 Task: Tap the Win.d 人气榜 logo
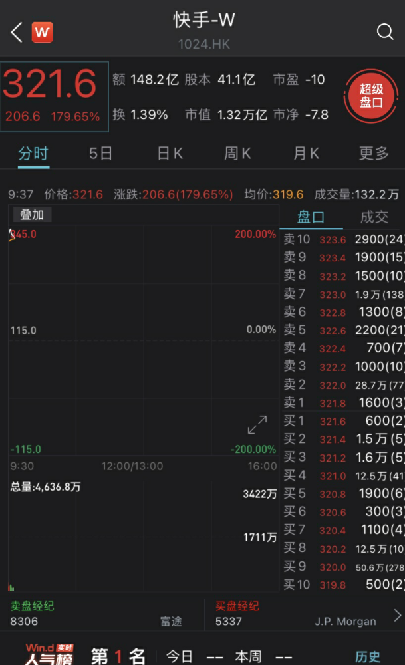(49, 654)
